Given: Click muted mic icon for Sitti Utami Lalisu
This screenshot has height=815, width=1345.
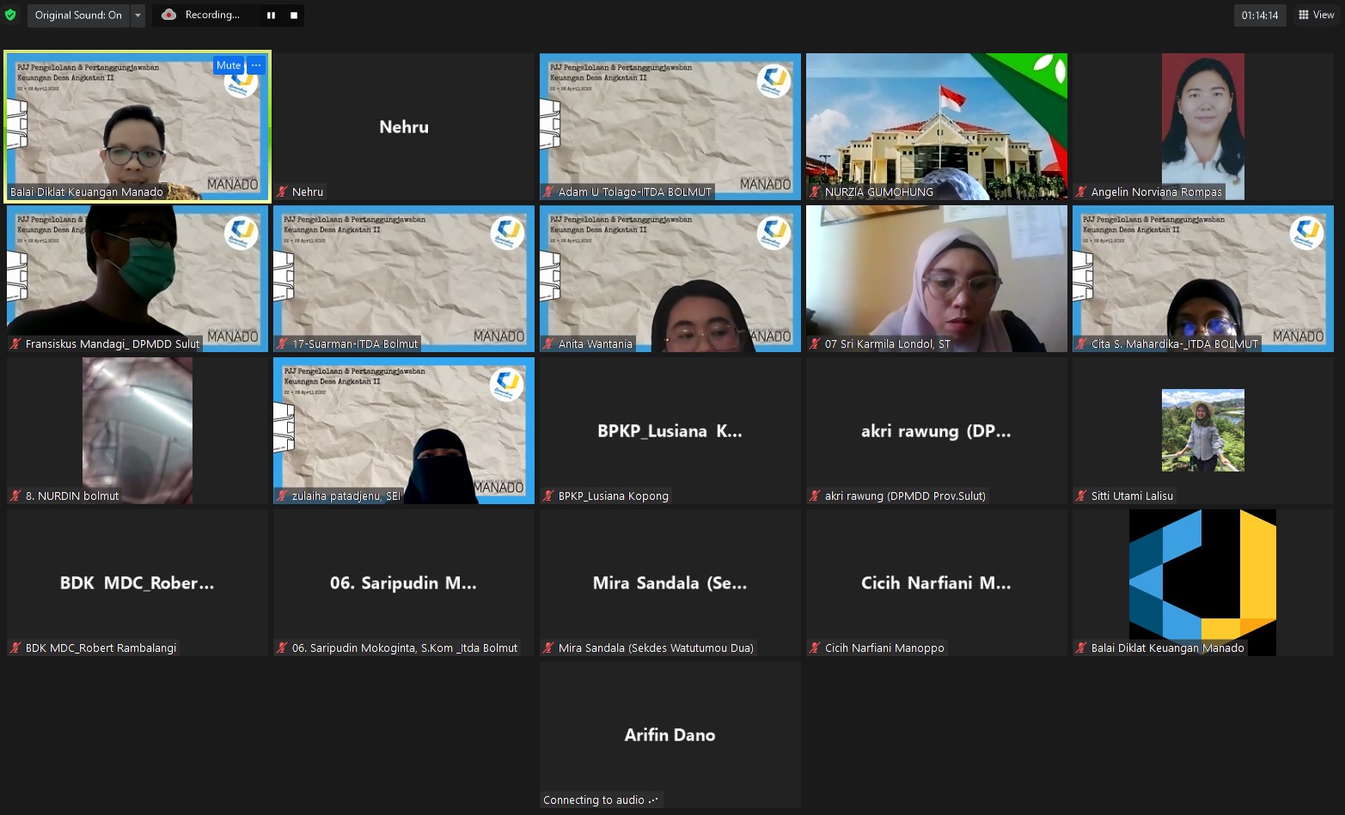Looking at the screenshot, I should 1081,496.
